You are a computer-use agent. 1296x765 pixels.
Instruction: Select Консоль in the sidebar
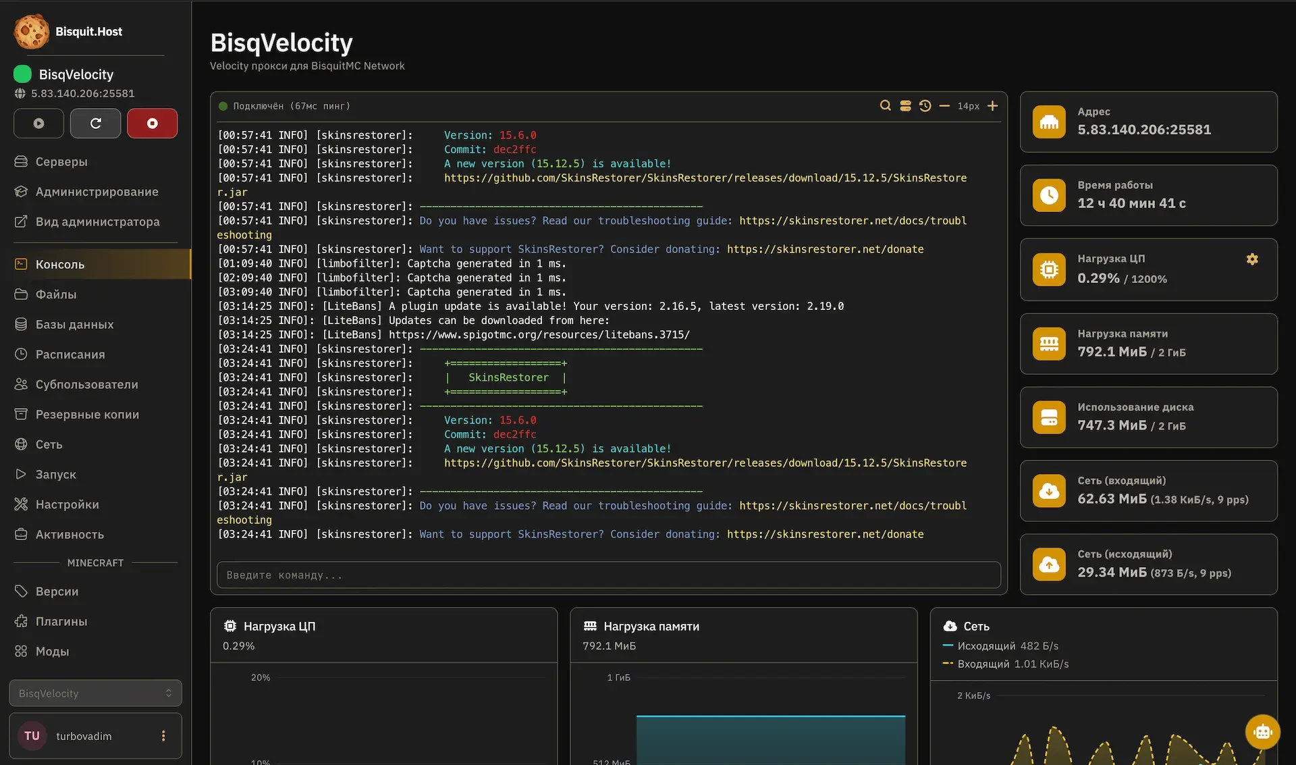point(95,264)
